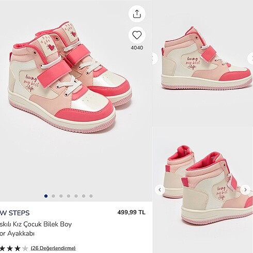Select the first filled star rating
253x253 pixels.
(x=2, y=248)
